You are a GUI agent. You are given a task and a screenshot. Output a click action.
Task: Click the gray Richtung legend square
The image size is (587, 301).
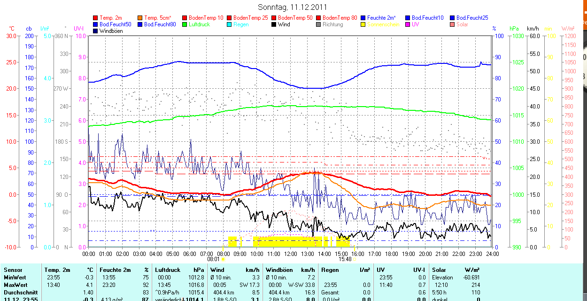[319, 24]
